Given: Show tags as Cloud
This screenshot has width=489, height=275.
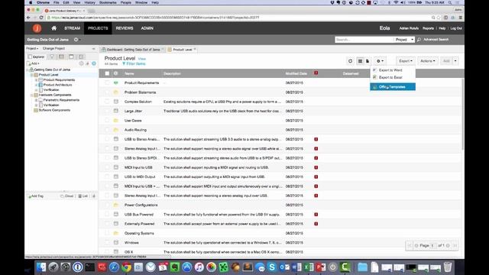Looking at the screenshot, I should pos(66,196).
